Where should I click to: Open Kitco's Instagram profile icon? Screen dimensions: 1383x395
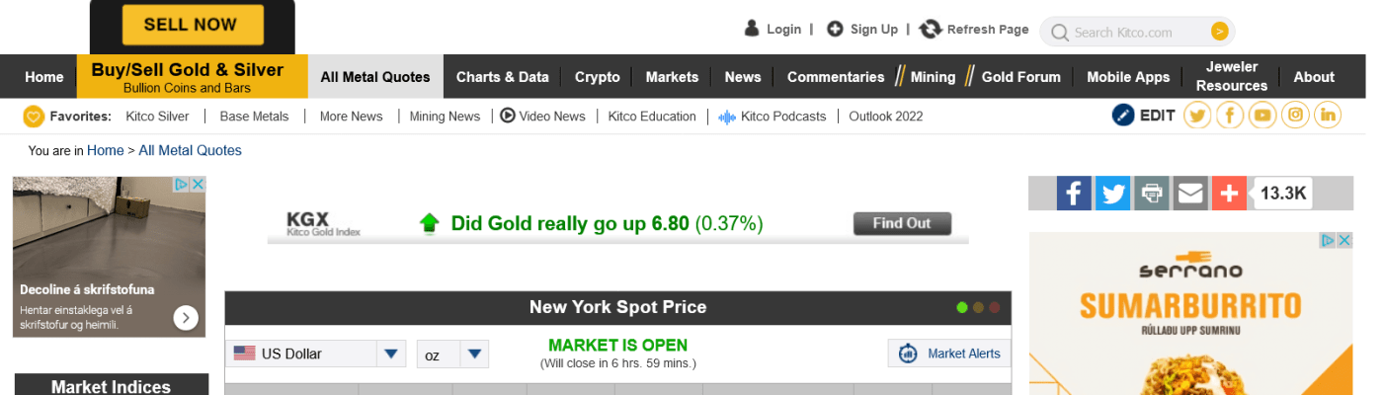[x=1296, y=116]
